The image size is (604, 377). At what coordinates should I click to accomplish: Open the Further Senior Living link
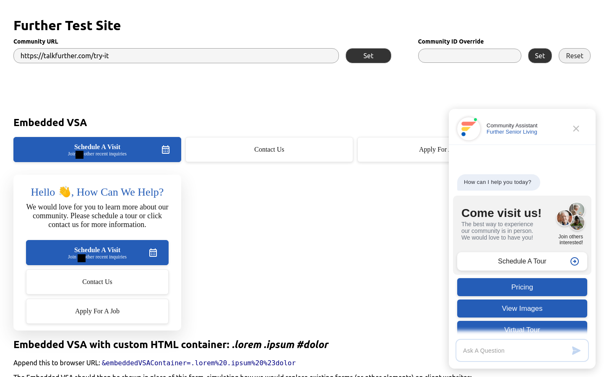[x=512, y=132]
